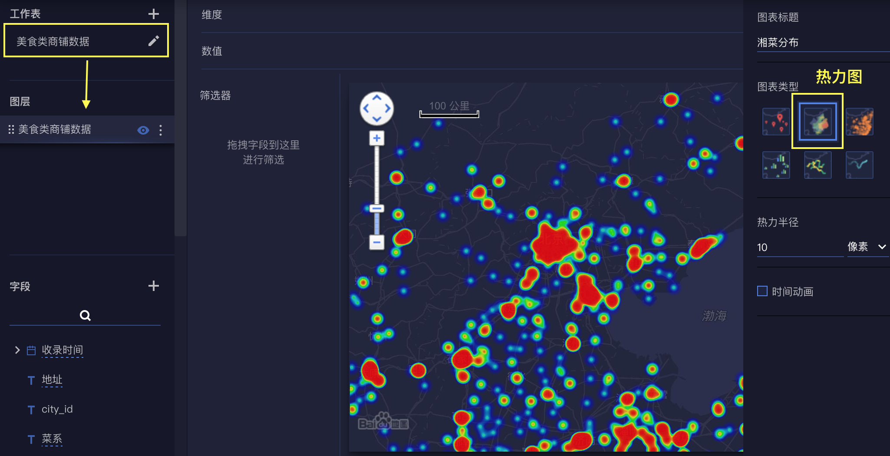Screen dimensions: 890x456
Task: Click the 数值 value drop area
Action: [472, 51]
